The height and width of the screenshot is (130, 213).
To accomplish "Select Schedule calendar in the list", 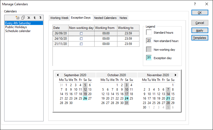I will tap(18, 31).
